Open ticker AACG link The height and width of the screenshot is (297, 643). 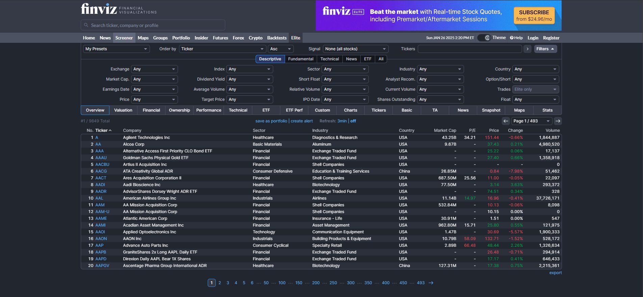tap(101, 171)
